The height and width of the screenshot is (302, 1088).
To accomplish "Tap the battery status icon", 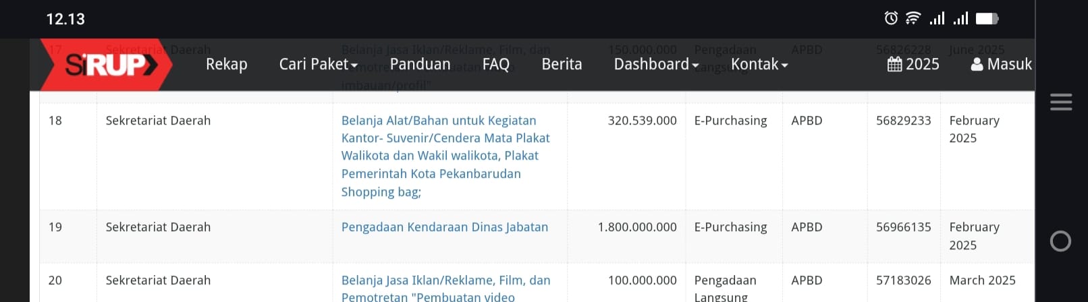I will pos(987,18).
